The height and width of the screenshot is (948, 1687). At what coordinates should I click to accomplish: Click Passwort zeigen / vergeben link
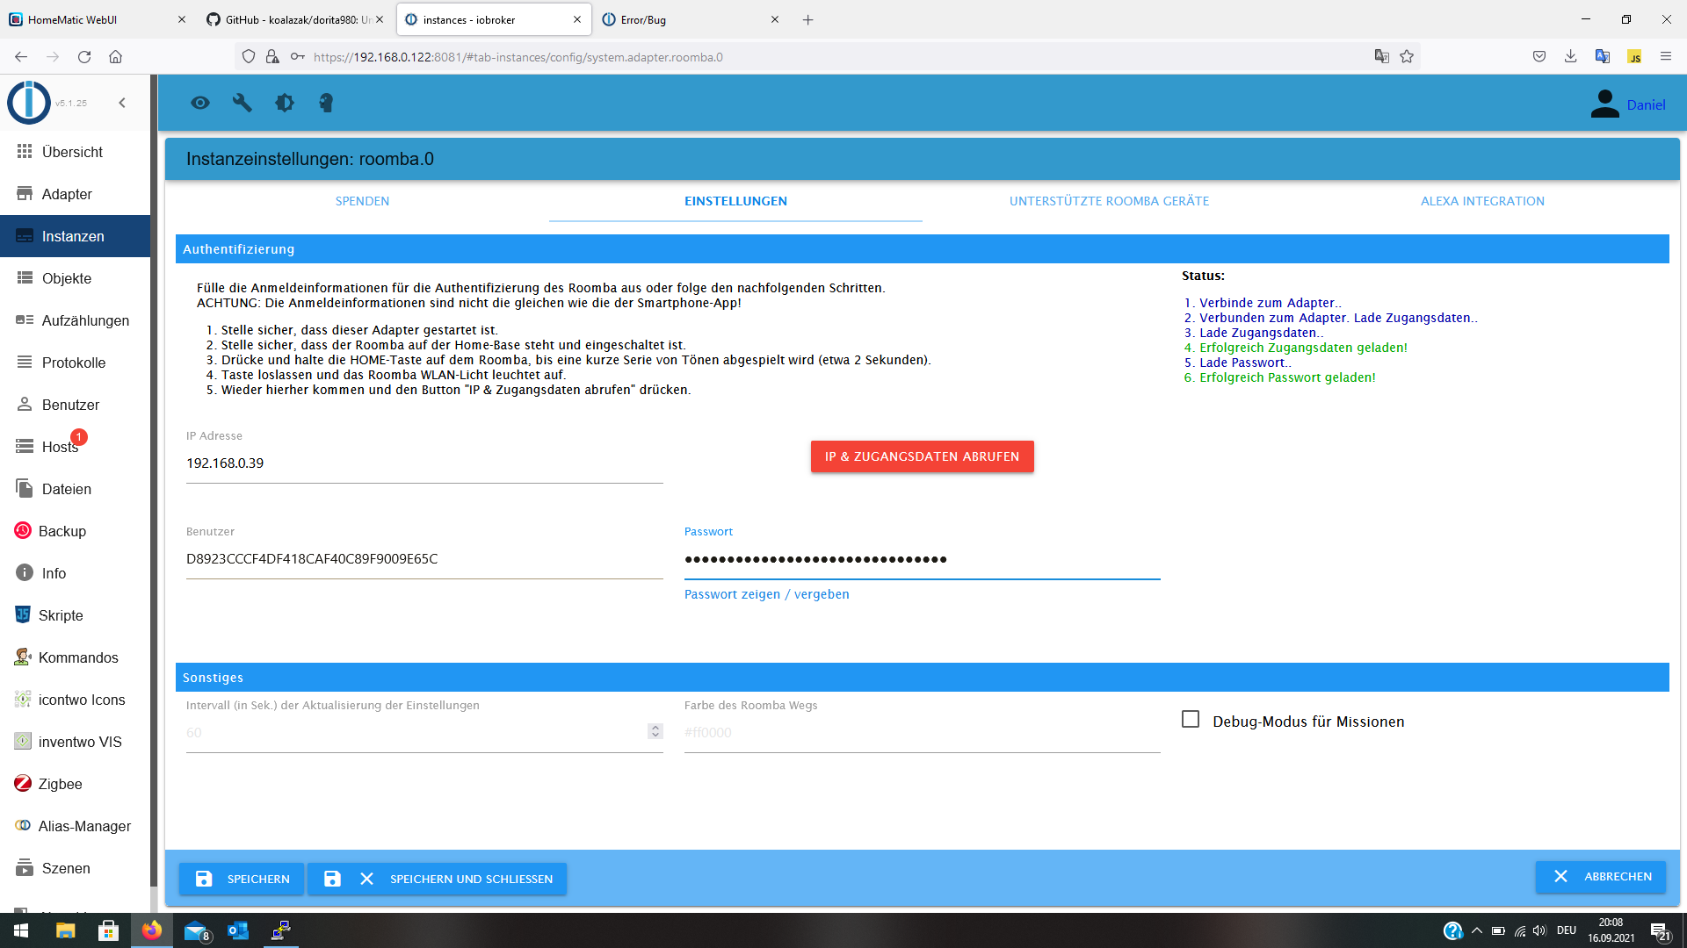pyautogui.click(x=766, y=594)
